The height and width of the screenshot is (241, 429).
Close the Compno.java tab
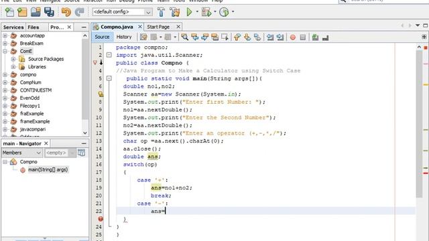click(x=140, y=27)
